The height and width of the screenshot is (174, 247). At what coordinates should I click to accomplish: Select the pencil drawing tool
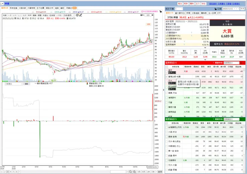(x=81, y=15)
